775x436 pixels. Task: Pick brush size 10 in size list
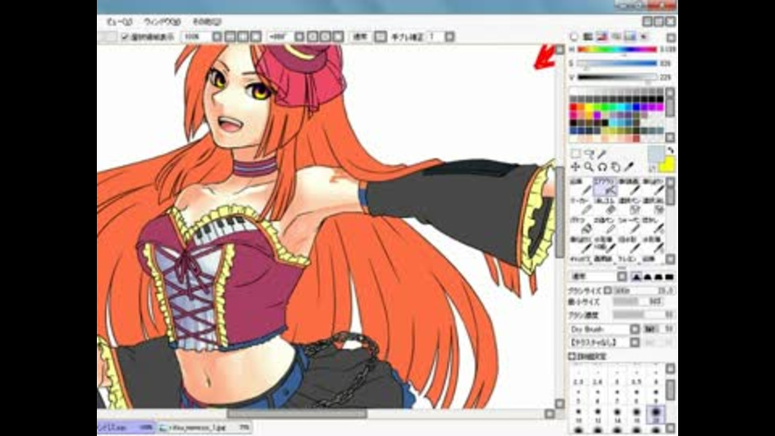[x=578, y=414]
